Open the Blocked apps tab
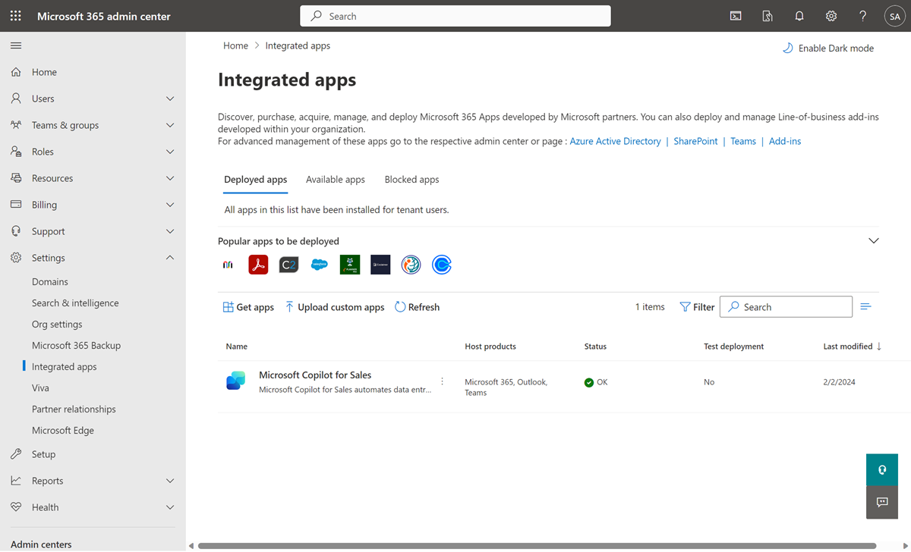This screenshot has height=552, width=911. pos(411,179)
